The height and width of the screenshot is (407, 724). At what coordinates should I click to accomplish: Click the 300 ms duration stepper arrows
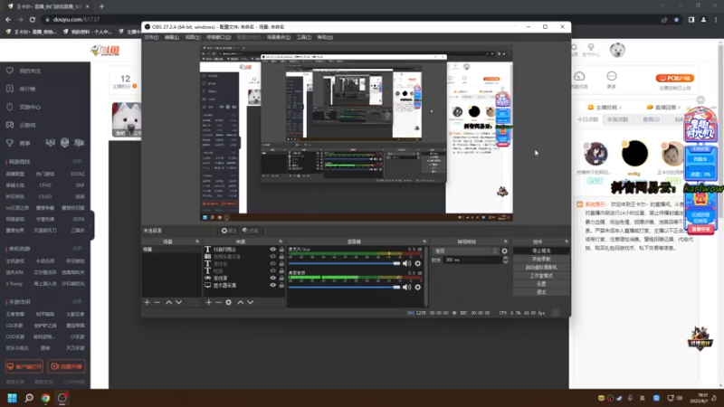pyautogui.click(x=506, y=260)
